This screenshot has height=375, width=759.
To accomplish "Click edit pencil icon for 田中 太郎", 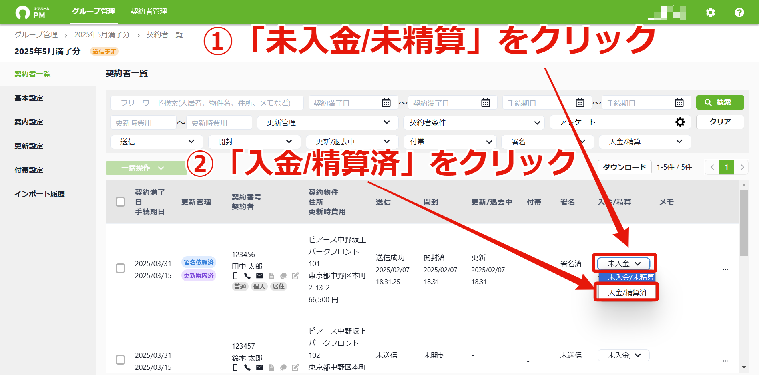I will pyautogui.click(x=295, y=276).
